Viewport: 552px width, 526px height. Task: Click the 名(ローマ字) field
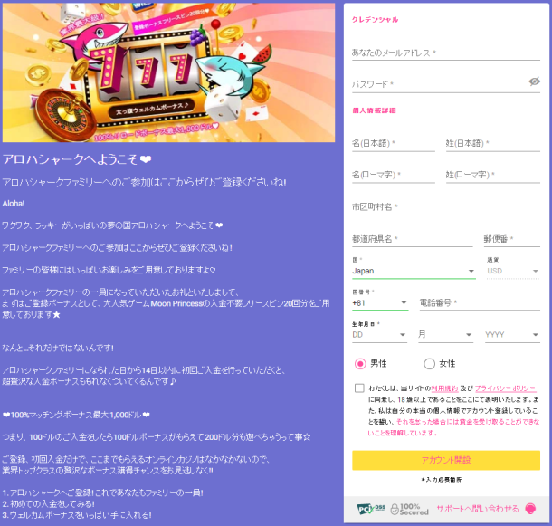(x=394, y=175)
